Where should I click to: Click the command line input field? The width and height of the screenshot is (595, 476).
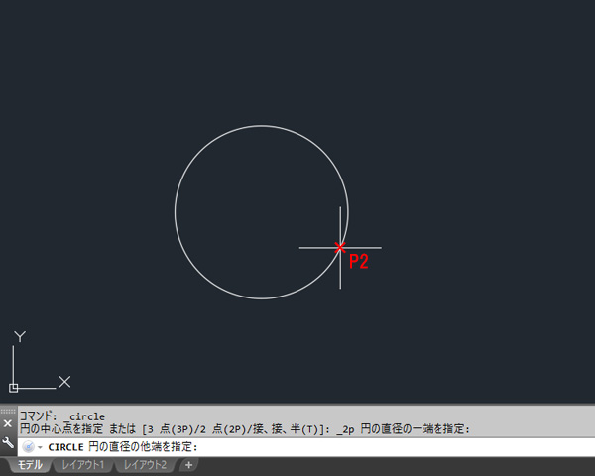(305, 447)
